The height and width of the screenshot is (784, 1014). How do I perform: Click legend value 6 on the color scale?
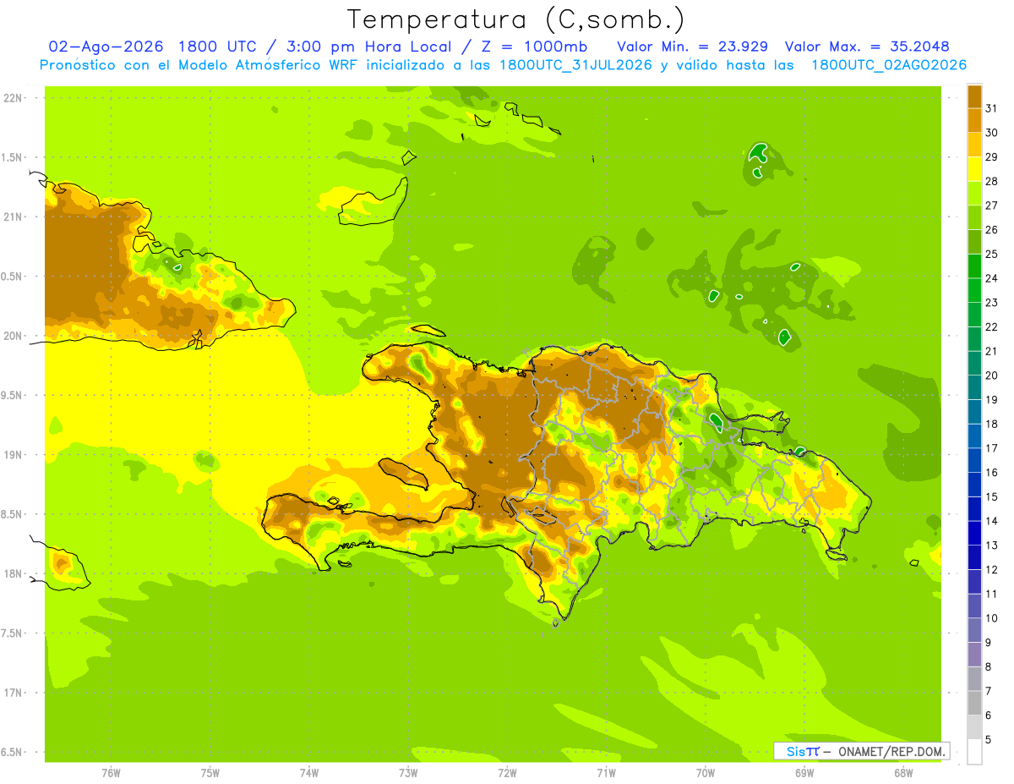pyautogui.click(x=989, y=715)
